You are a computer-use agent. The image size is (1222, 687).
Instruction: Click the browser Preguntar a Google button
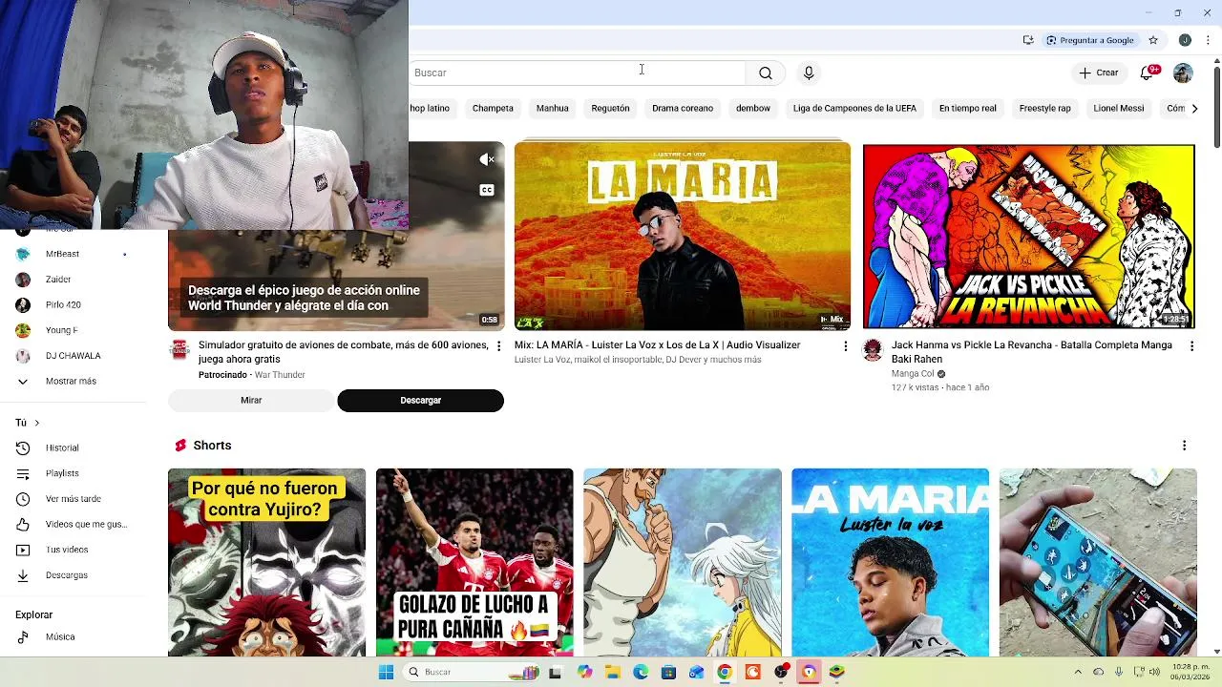(x=1089, y=40)
